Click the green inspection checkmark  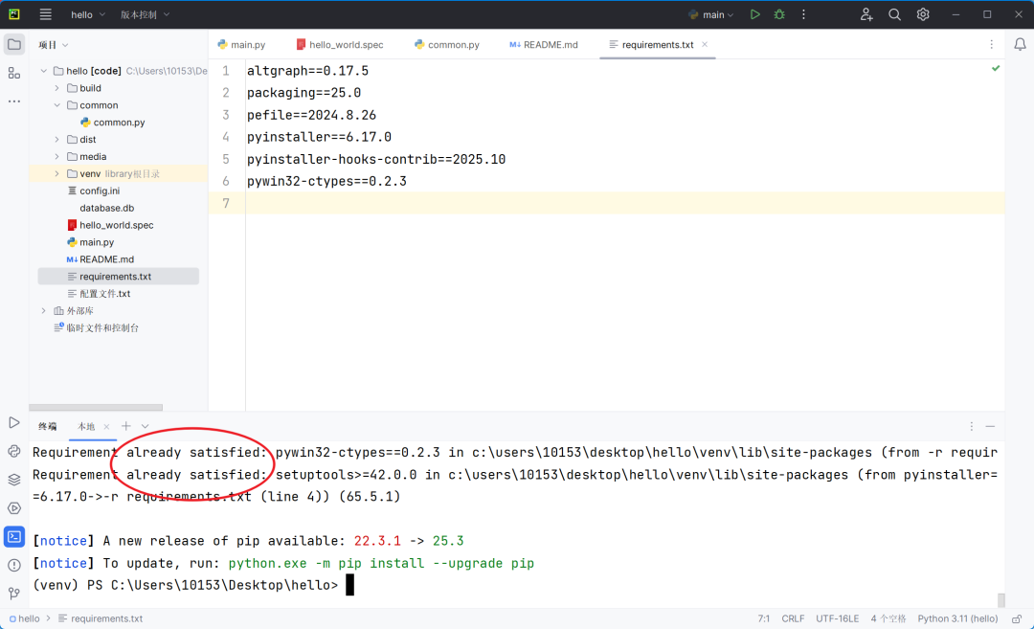pos(995,68)
